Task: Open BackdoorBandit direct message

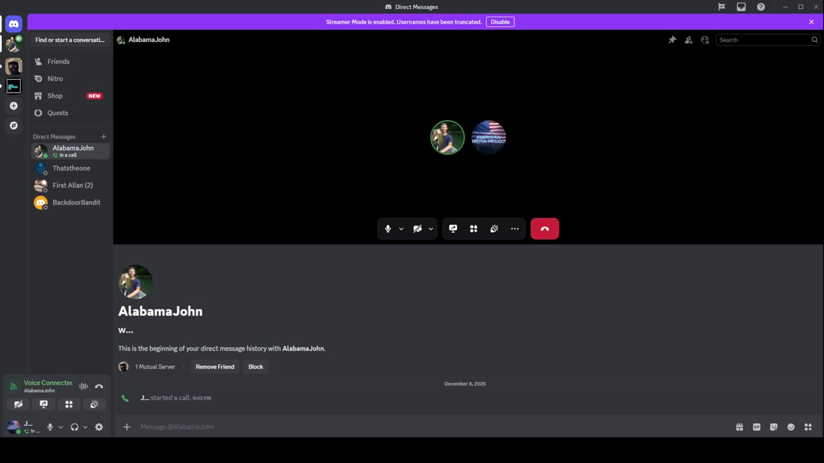Action: tap(70, 203)
